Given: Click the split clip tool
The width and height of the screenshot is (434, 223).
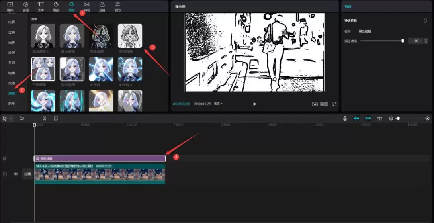Looking at the screenshot, I should coord(45,118).
